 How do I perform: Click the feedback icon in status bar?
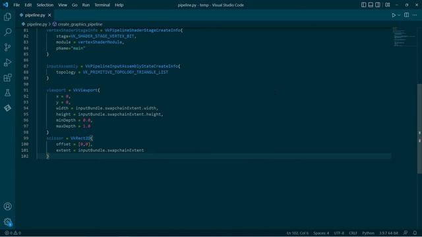coord(406,233)
